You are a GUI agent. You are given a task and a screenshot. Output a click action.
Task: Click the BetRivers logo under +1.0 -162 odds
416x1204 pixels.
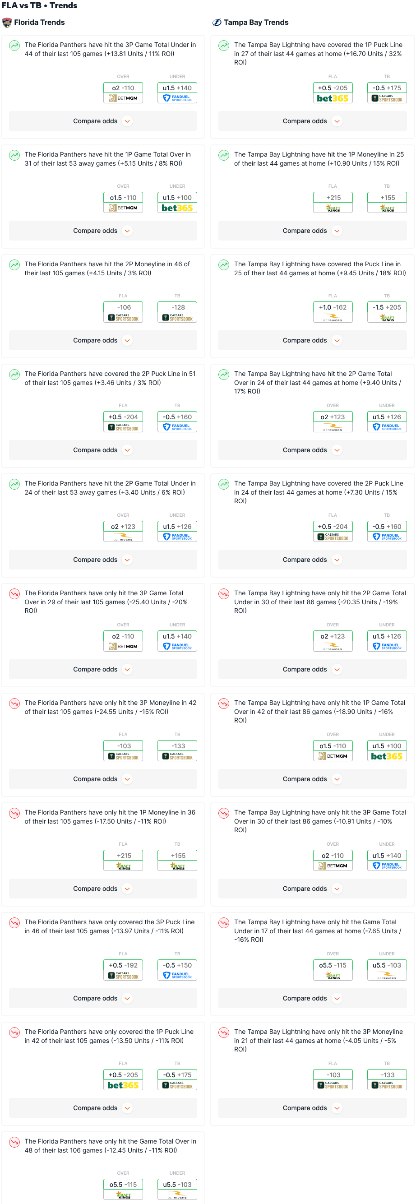point(333,318)
